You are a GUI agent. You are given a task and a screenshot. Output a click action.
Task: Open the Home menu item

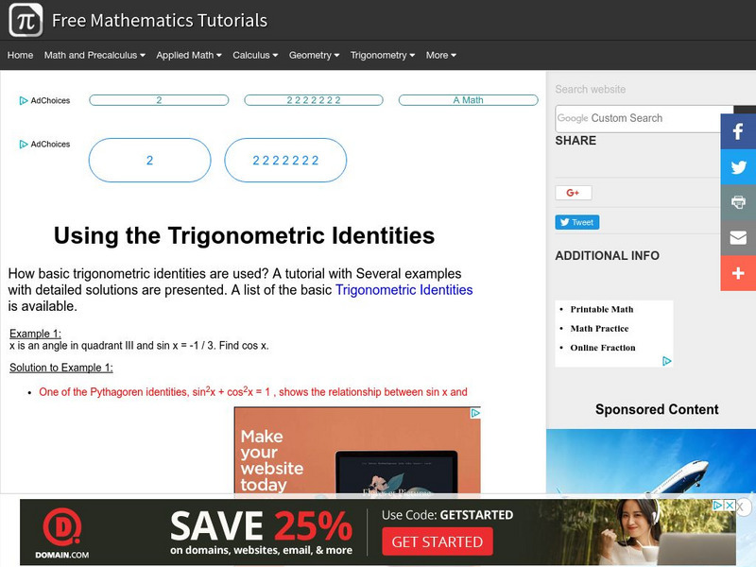(x=20, y=55)
